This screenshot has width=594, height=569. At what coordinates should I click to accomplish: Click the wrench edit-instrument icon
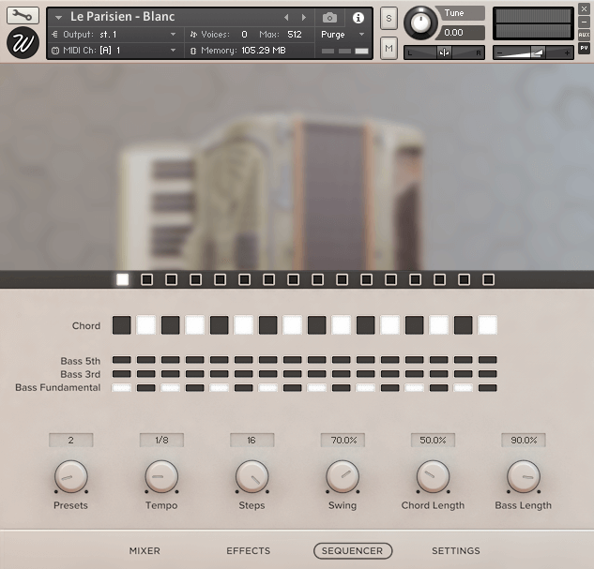23,16
